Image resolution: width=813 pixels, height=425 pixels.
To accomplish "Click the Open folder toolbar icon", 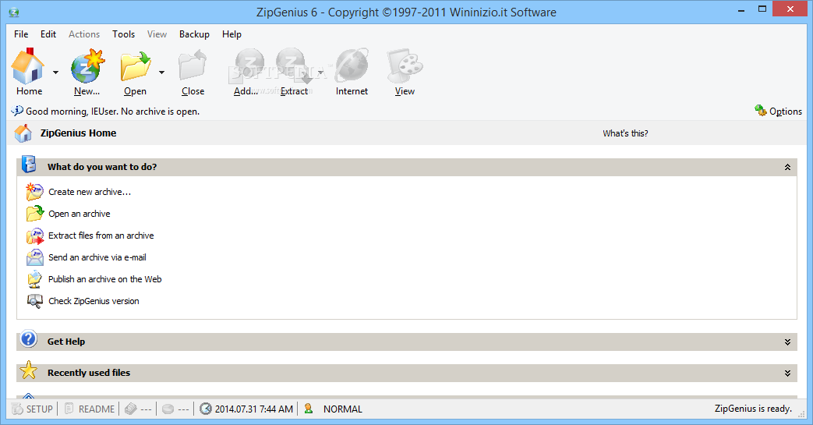I will [136, 66].
